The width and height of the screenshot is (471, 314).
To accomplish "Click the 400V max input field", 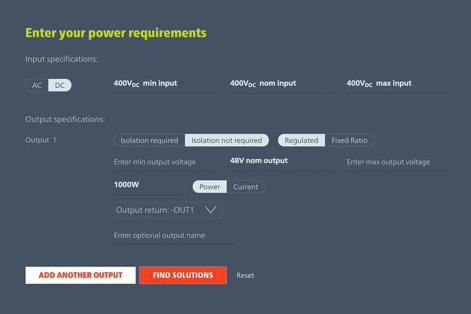I will (397, 84).
